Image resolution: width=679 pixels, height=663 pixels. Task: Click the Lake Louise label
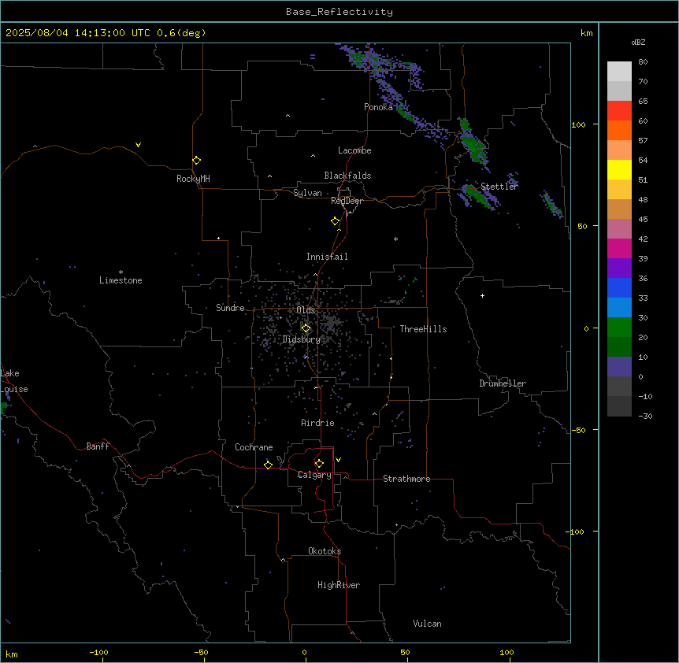pos(13,381)
